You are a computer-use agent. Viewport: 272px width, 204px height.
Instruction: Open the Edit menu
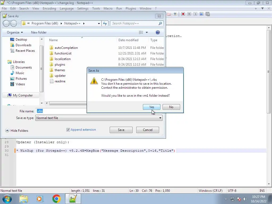tap(13, 8)
